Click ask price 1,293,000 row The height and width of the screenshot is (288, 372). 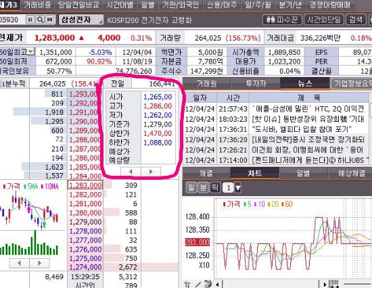point(85,94)
